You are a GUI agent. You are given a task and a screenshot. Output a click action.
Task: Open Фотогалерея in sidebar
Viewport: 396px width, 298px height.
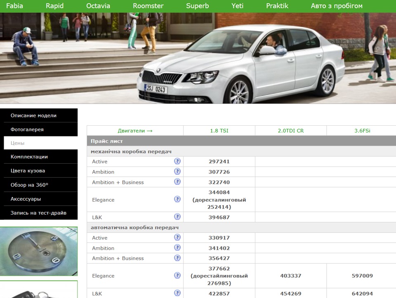(x=41, y=129)
